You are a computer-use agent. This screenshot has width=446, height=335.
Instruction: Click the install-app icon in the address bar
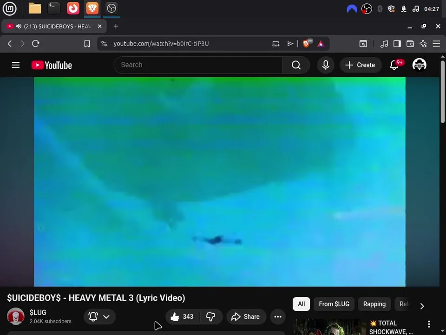pos(275,44)
